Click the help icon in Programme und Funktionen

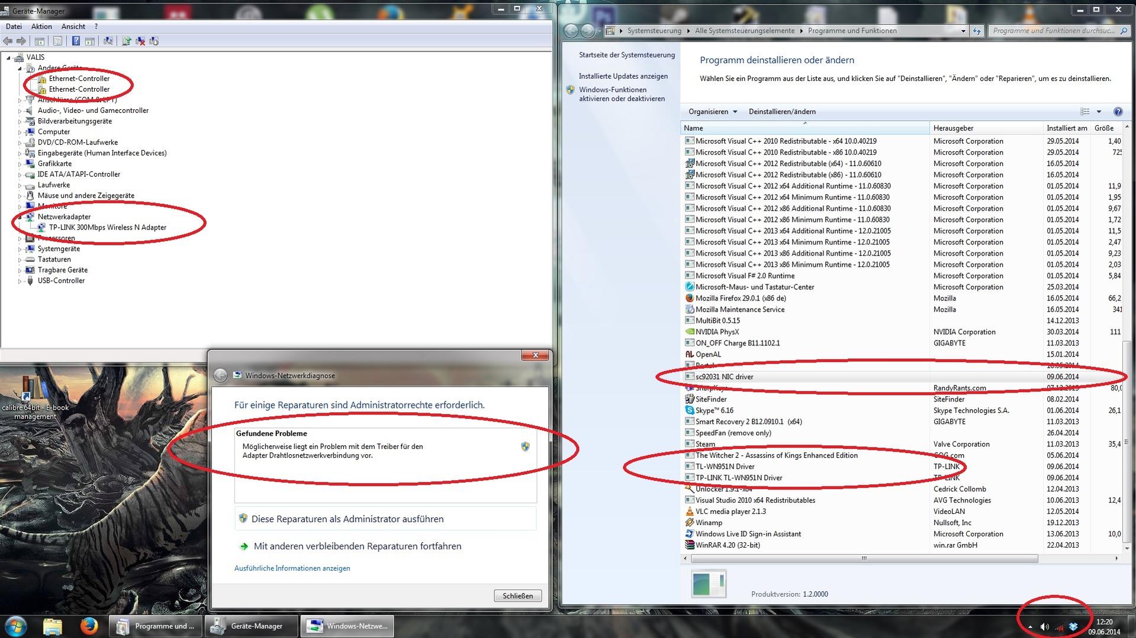pyautogui.click(x=1118, y=112)
